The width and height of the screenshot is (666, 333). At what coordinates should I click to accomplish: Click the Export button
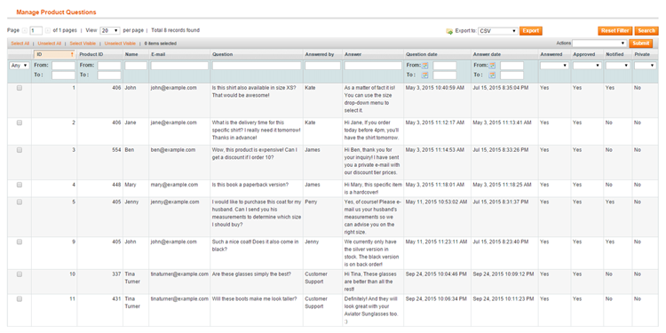tap(530, 31)
